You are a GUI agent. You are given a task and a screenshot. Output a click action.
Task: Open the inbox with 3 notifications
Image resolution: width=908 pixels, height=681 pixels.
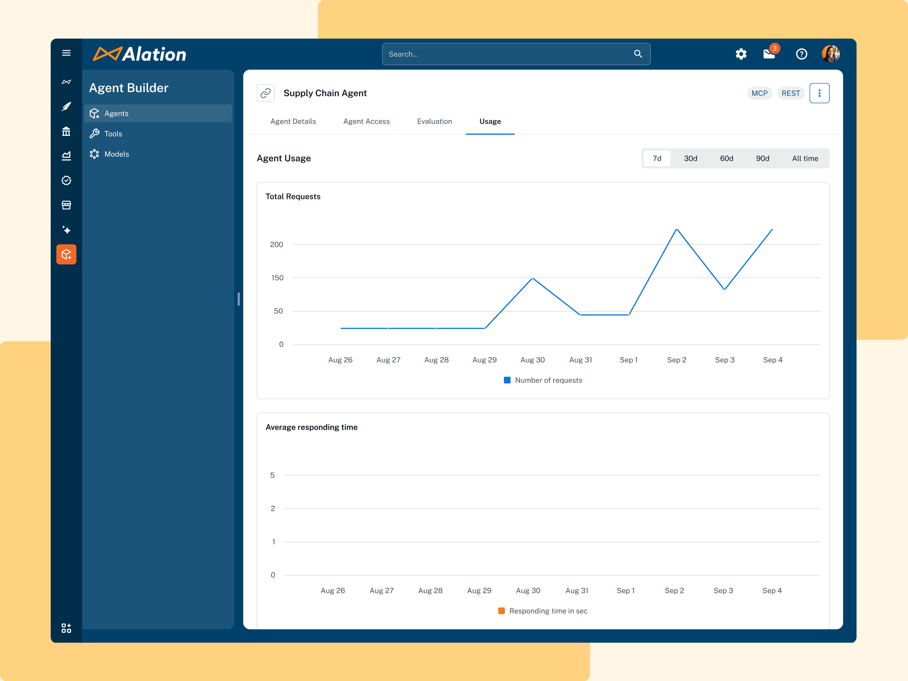(x=769, y=54)
